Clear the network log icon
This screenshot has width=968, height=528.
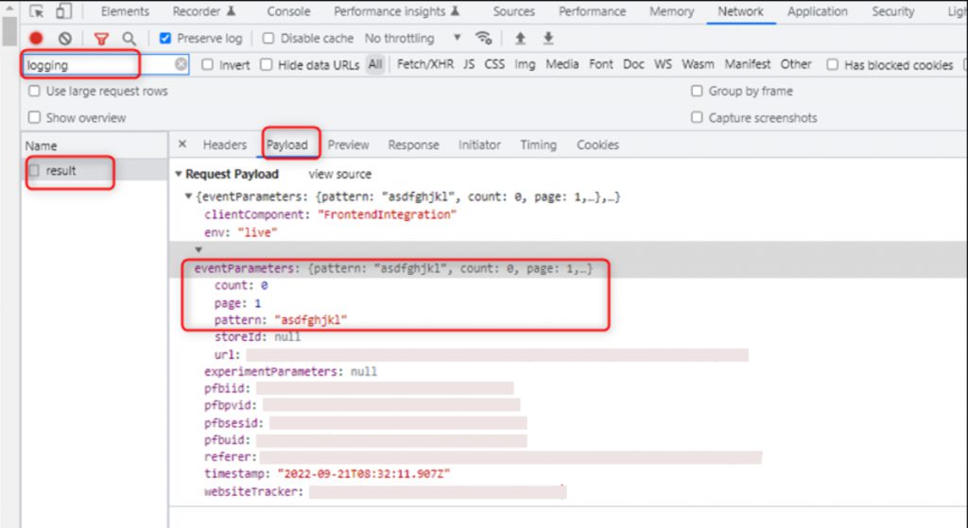65,38
